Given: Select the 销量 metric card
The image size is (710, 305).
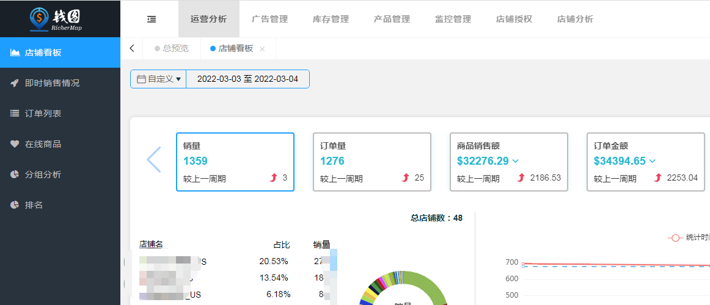Looking at the screenshot, I should [235, 162].
